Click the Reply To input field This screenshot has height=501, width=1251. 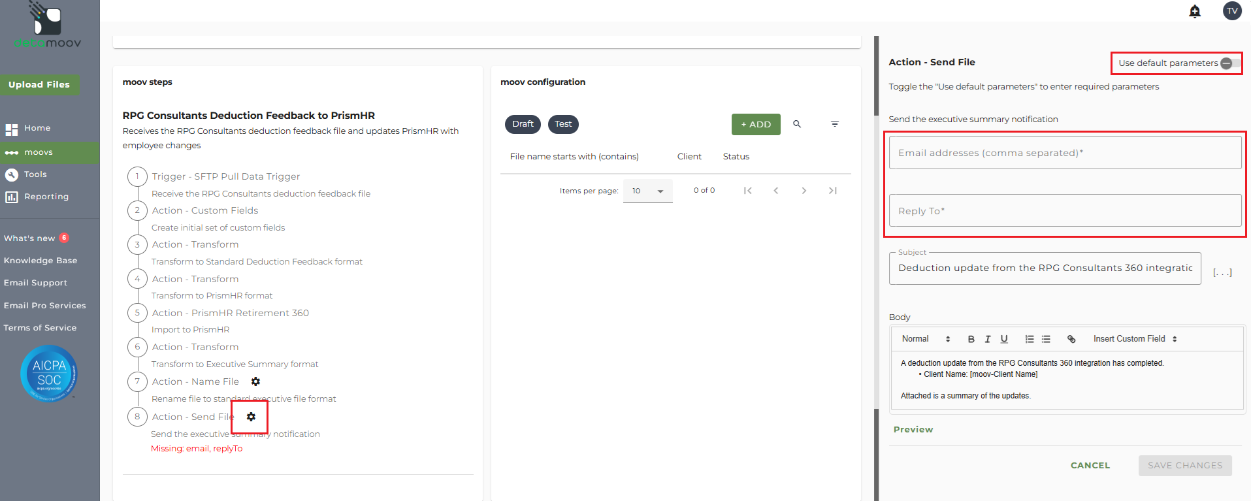tap(1065, 211)
